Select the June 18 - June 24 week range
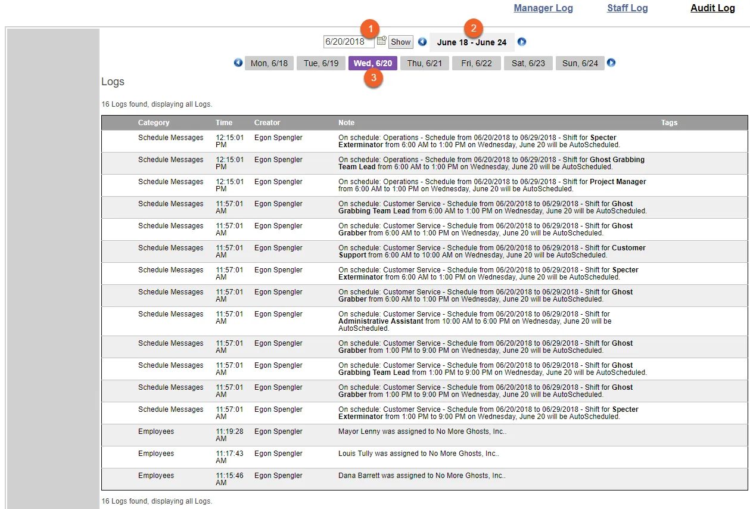 tap(472, 42)
